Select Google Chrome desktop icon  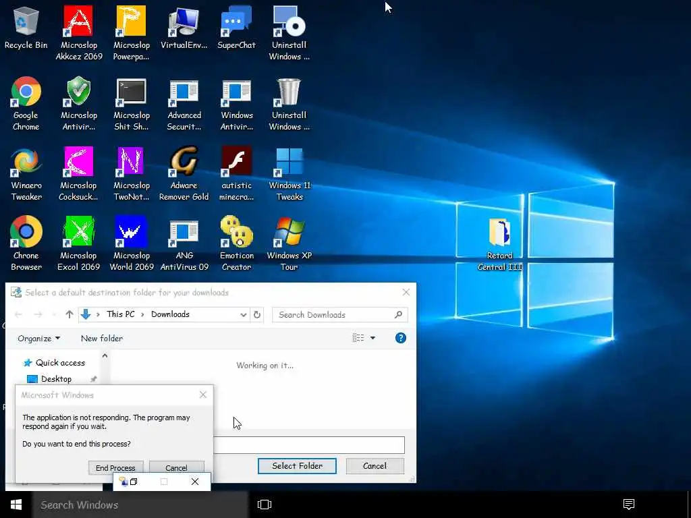pos(26,103)
